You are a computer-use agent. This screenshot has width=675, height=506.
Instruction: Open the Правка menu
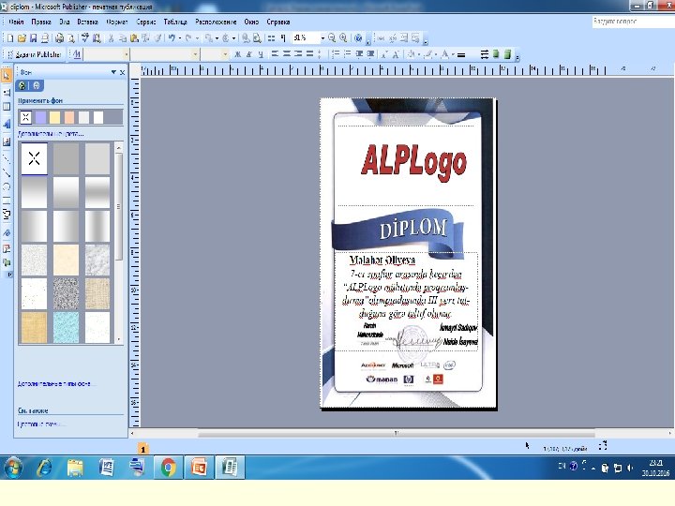41,22
